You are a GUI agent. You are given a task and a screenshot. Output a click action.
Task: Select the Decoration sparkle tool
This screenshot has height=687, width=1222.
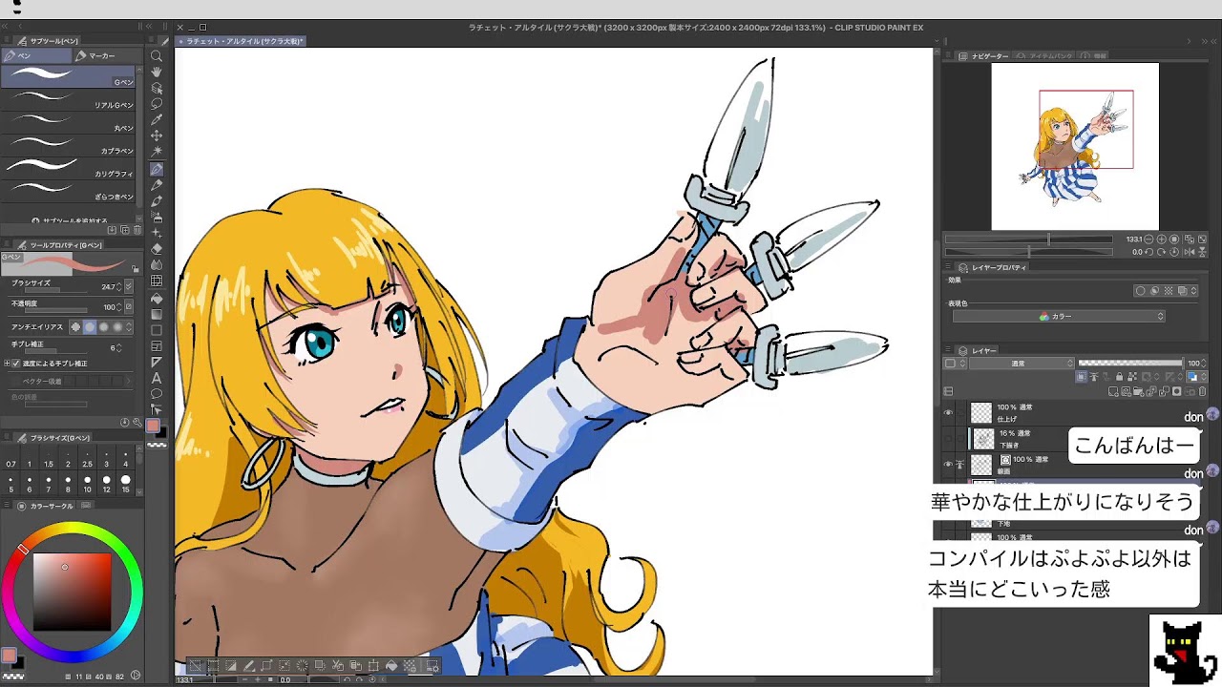tap(157, 233)
